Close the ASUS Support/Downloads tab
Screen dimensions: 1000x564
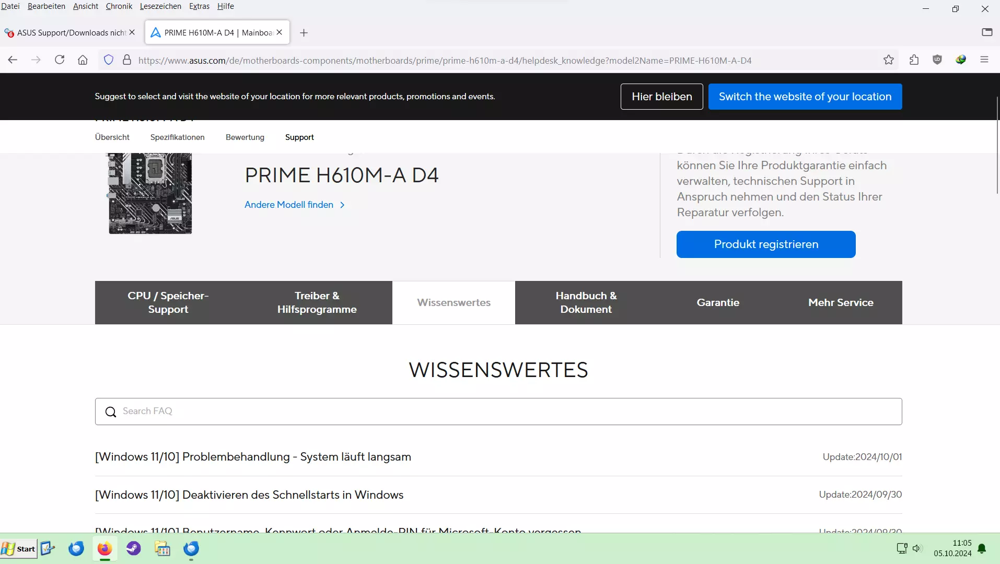pyautogui.click(x=132, y=32)
